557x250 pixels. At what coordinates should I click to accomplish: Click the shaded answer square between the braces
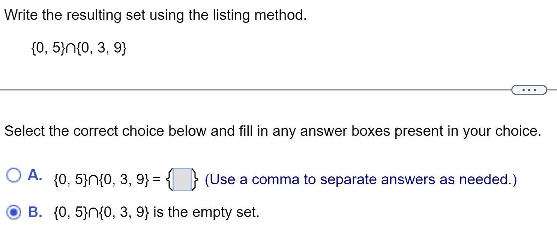[182, 179]
